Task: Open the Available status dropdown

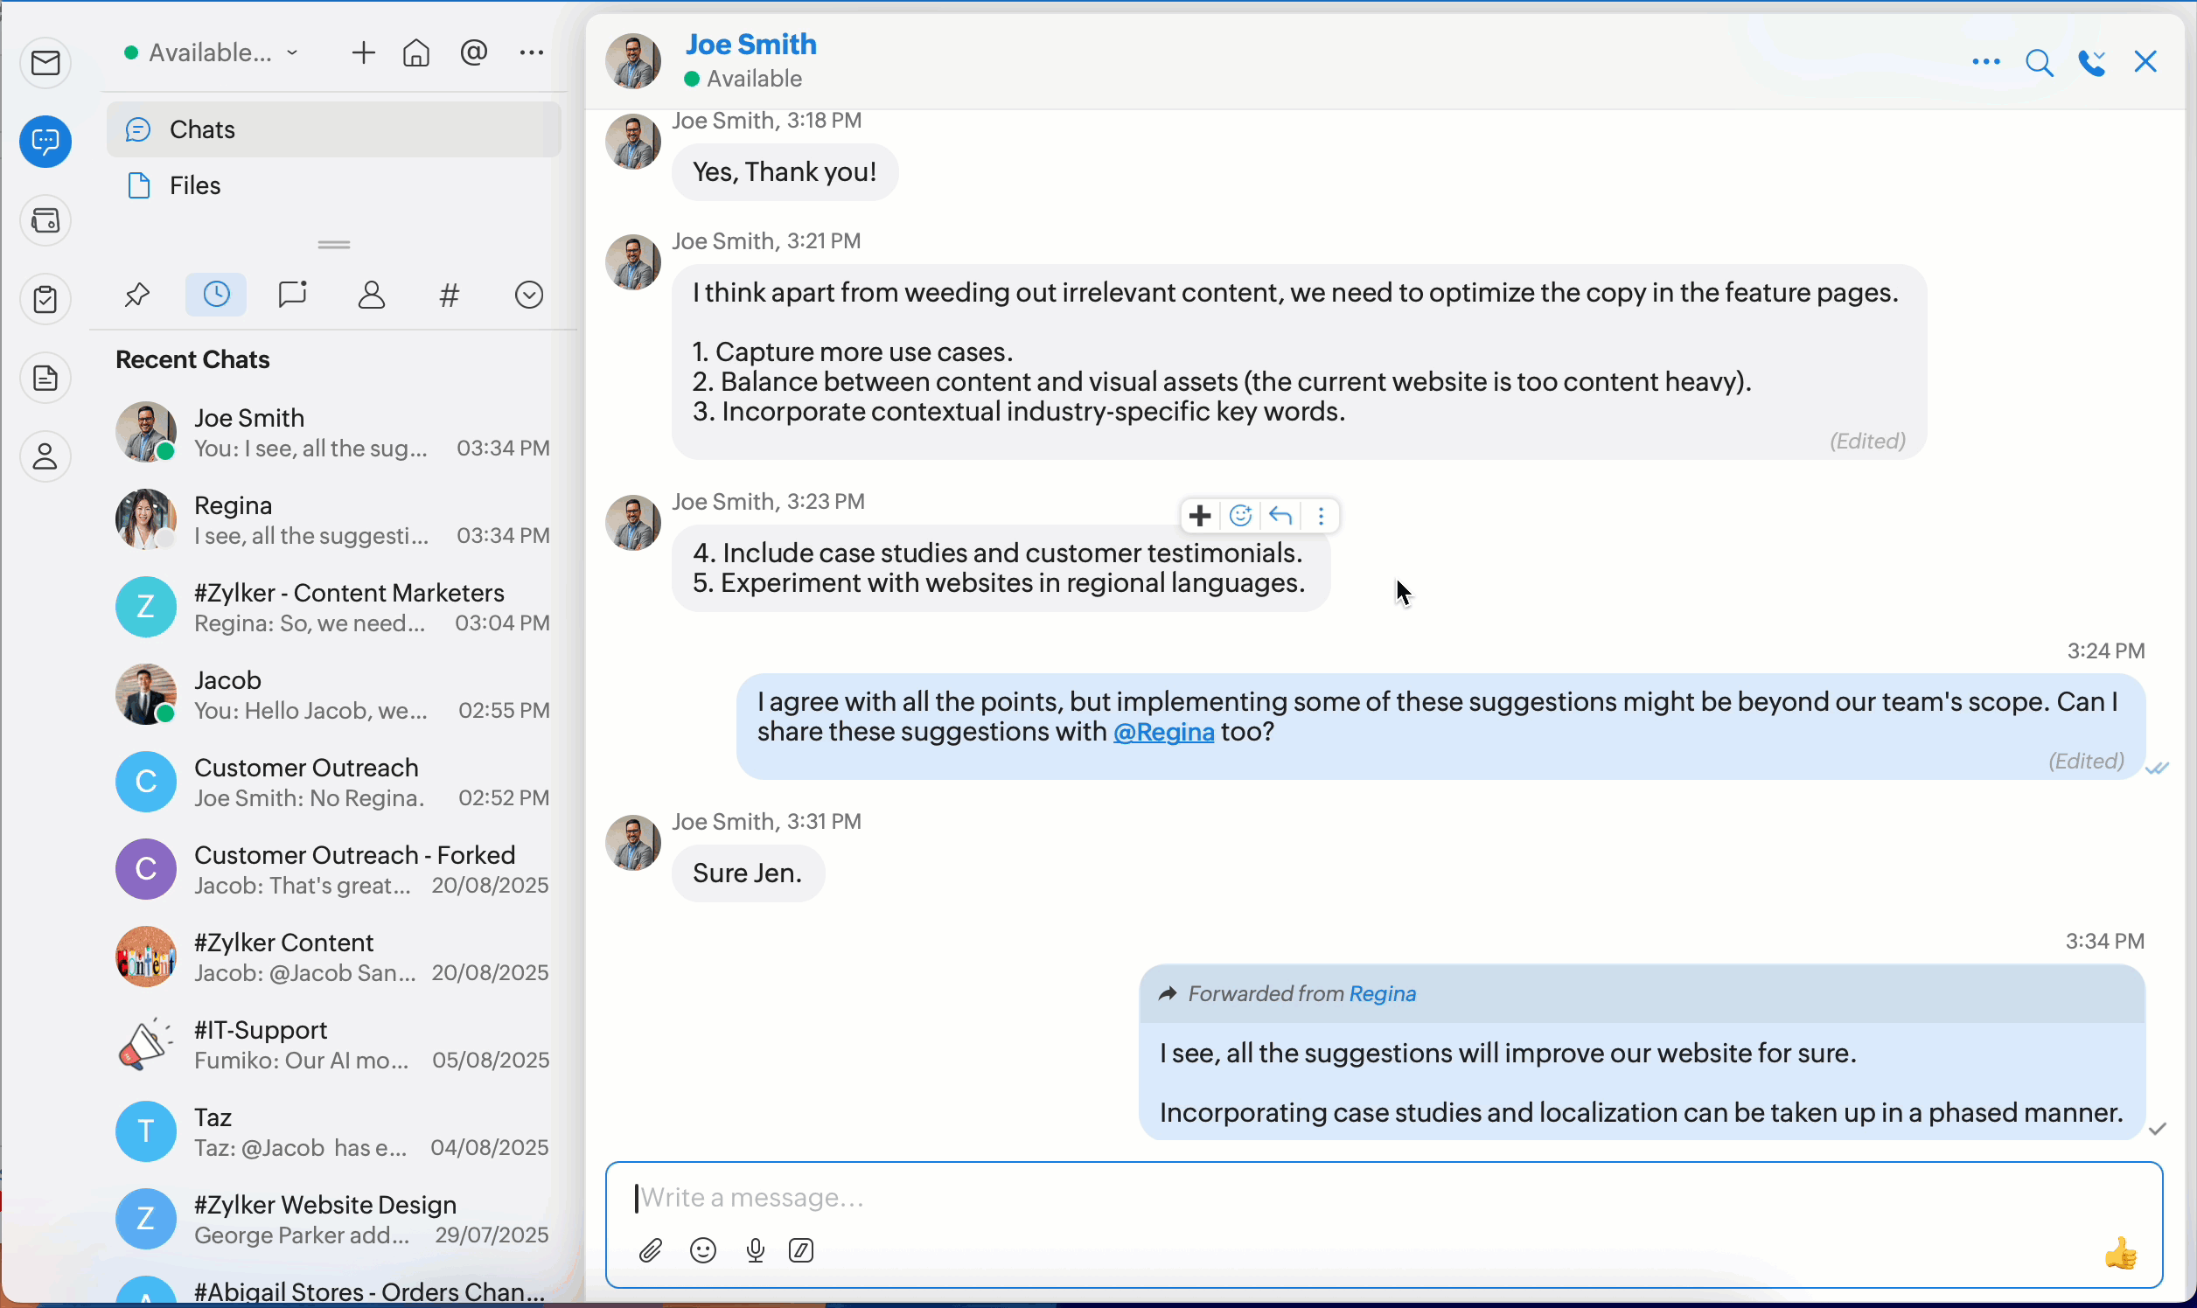Action: (x=212, y=52)
